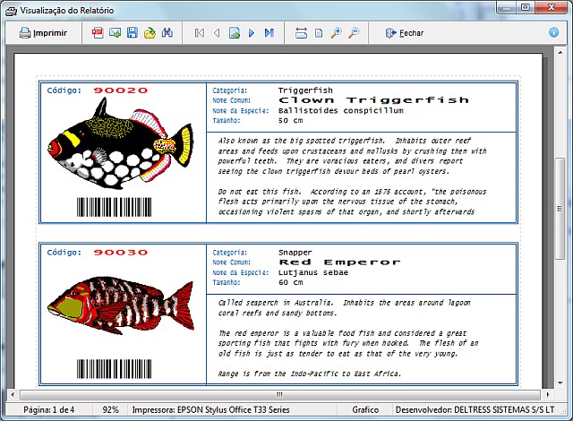Go to the first page
This screenshot has width=573, height=421.
click(199, 33)
